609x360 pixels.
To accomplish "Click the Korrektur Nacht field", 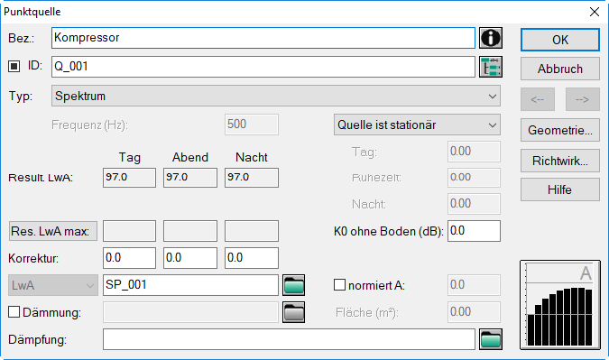I will [x=252, y=258].
